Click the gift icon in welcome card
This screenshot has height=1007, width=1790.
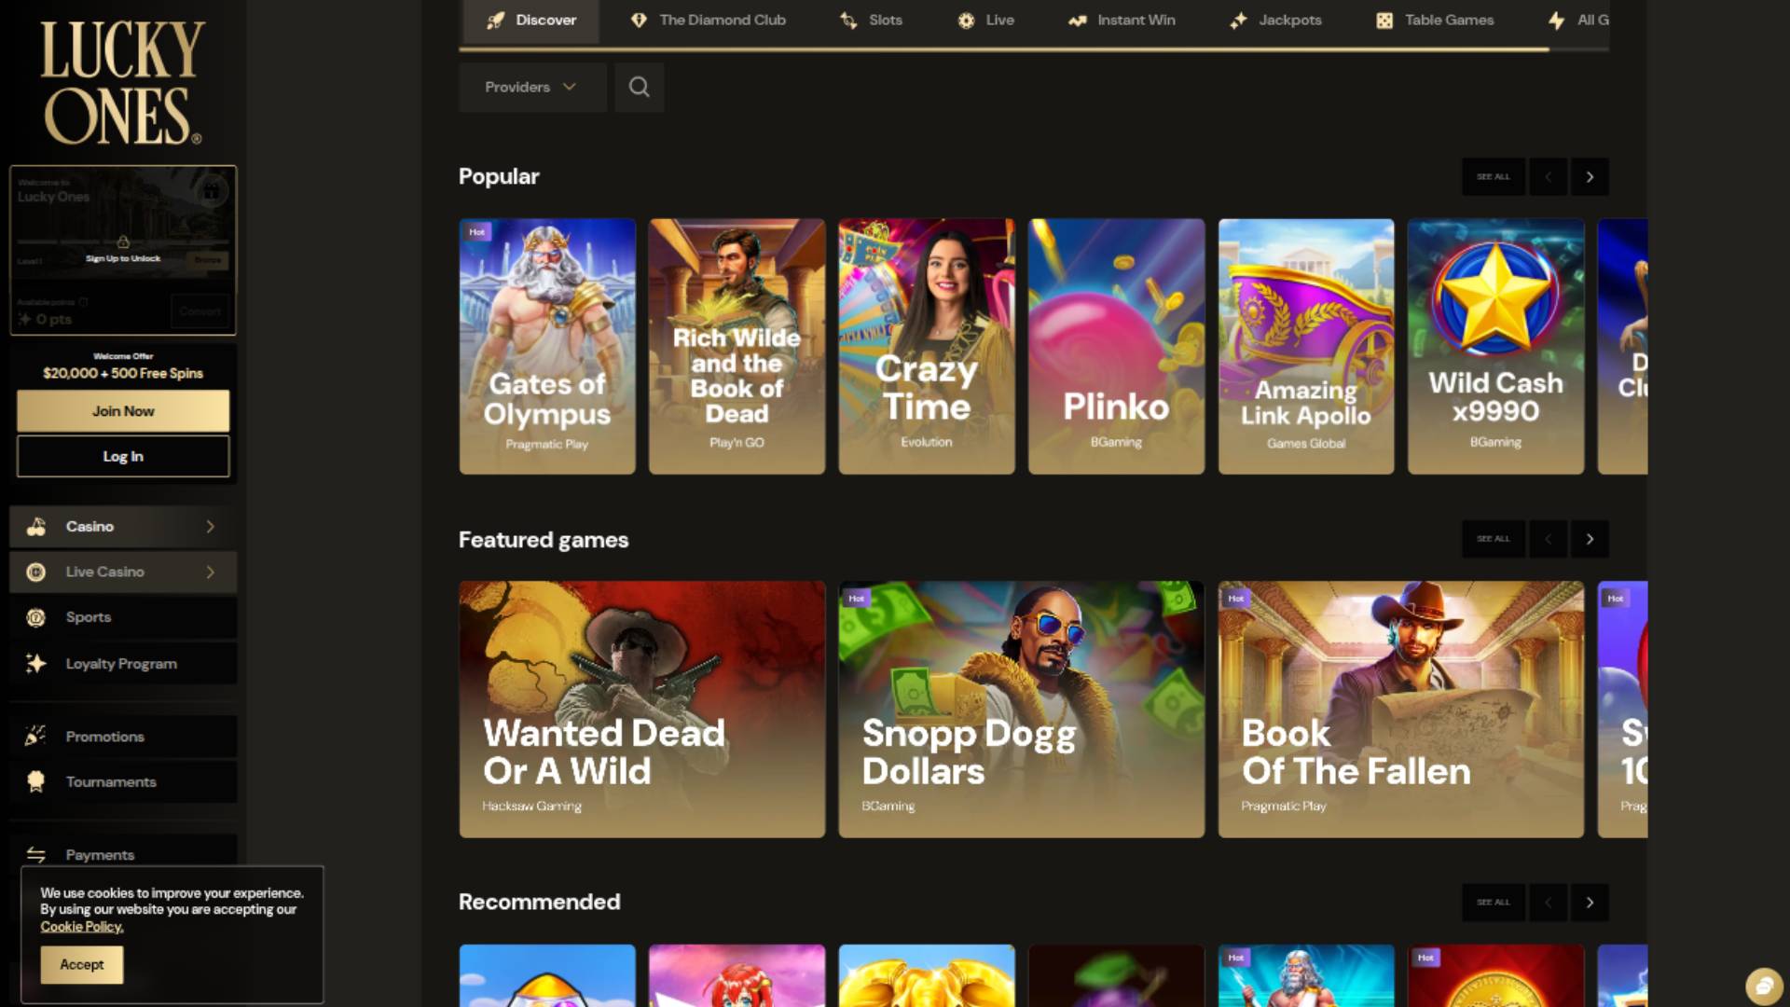pyautogui.click(x=212, y=191)
